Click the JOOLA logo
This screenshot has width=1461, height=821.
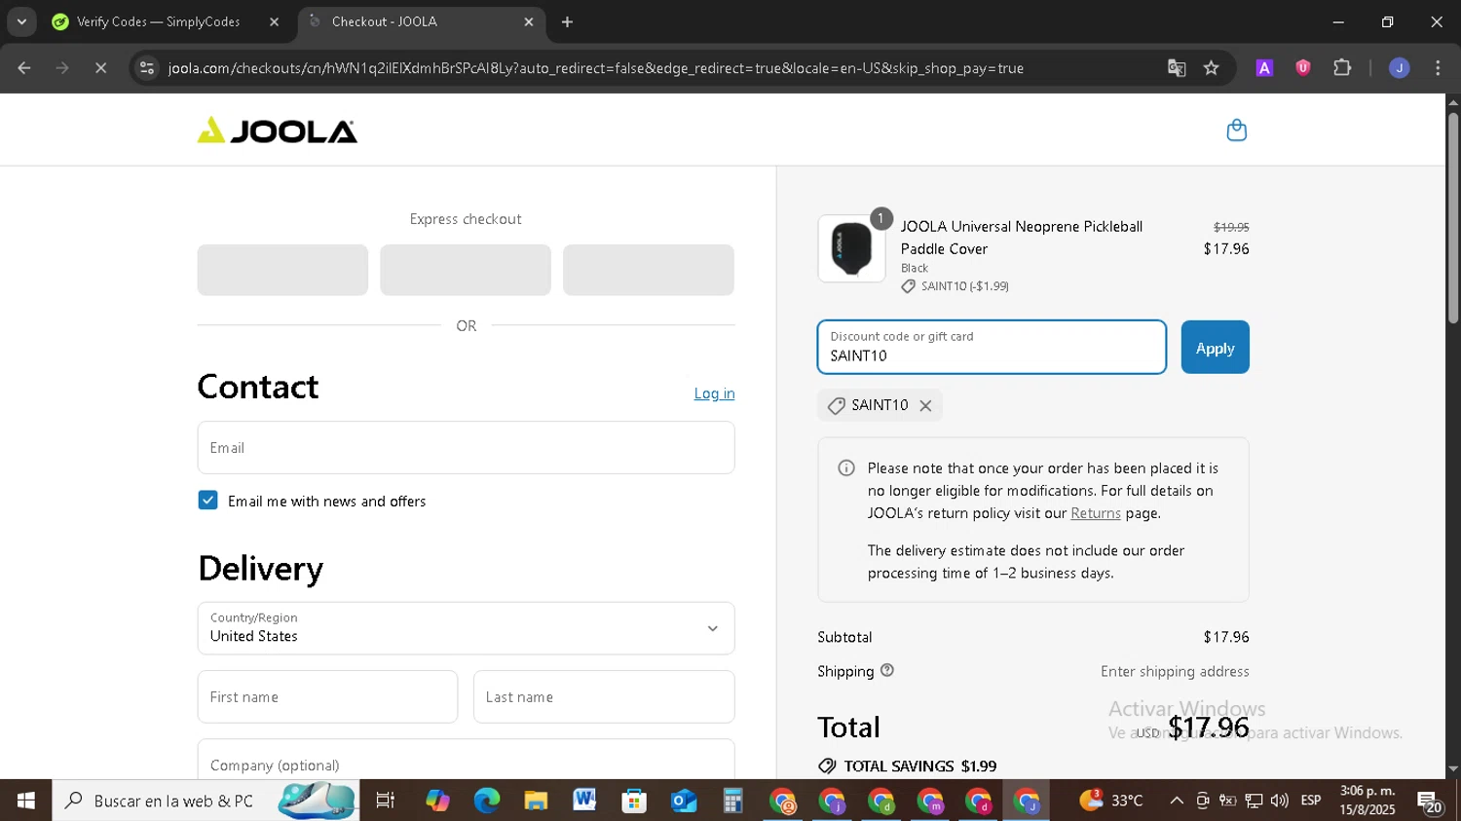pyautogui.click(x=278, y=131)
